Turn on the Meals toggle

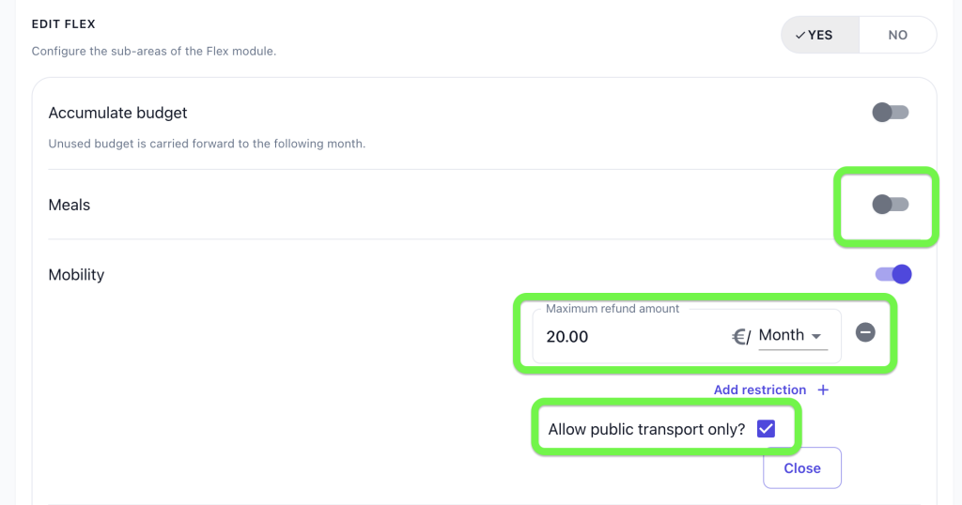891,204
